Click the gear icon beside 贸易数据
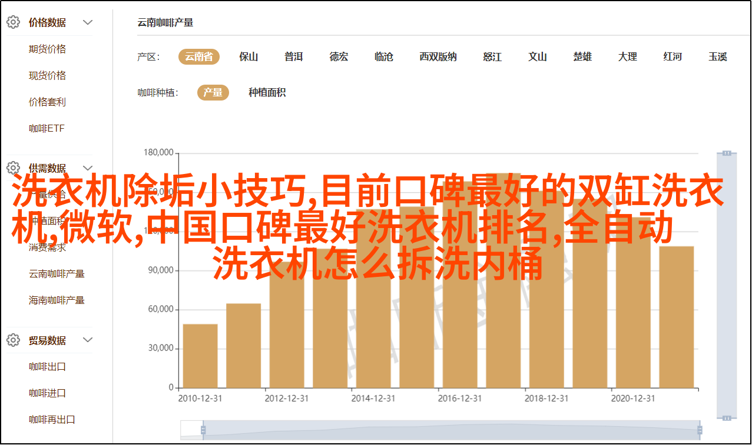Image resolution: width=752 pixels, height=445 pixels. [x=13, y=340]
